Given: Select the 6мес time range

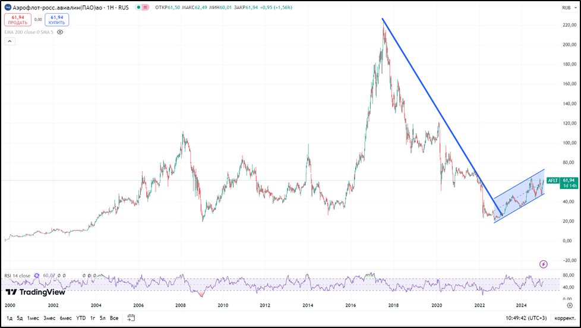Looking at the screenshot, I should point(65,318).
